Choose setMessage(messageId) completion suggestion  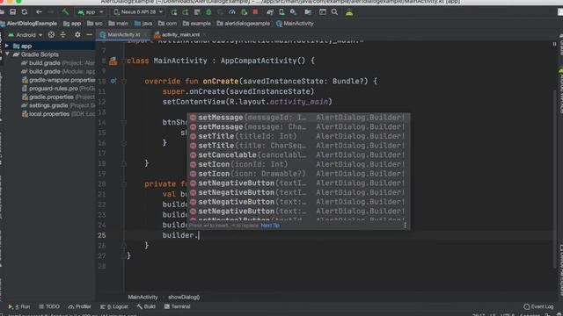[298, 118]
